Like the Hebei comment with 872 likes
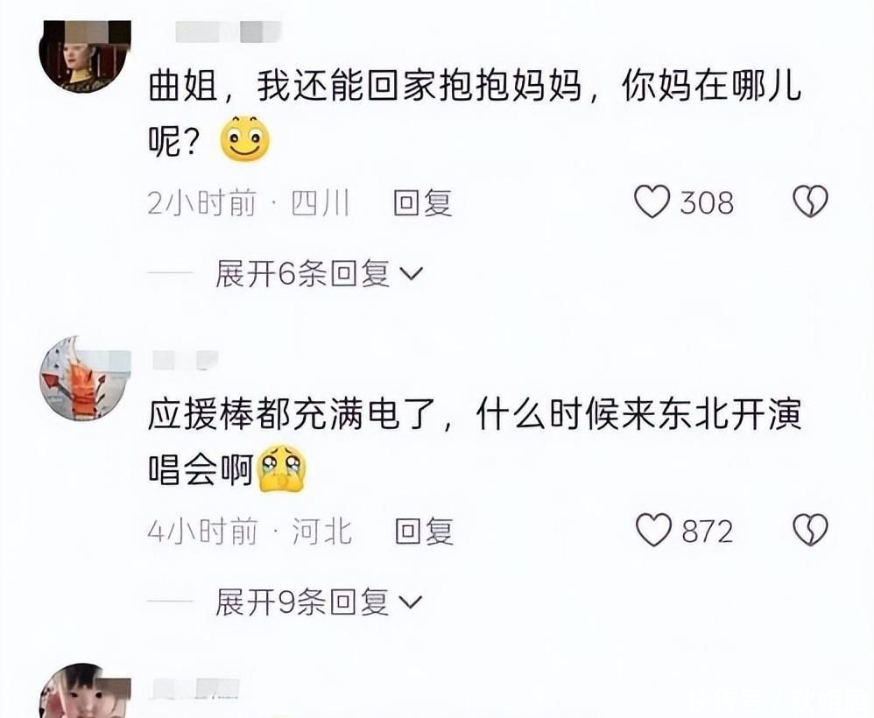The width and height of the screenshot is (874, 718). coord(654,530)
